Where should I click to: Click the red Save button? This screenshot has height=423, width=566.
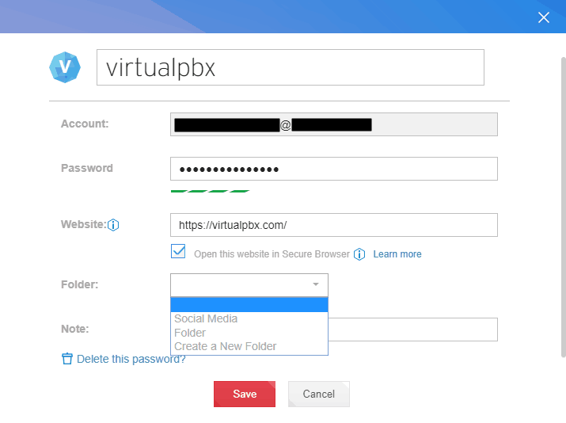245,394
